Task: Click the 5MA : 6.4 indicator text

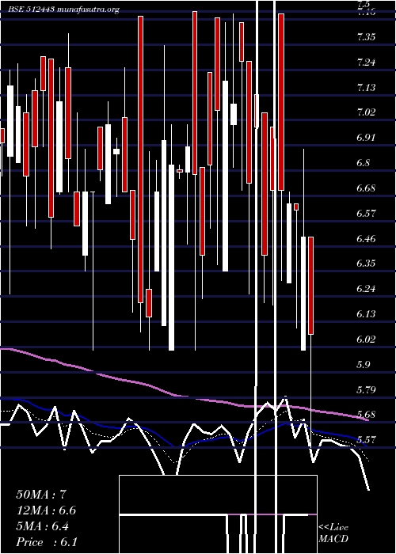Action: pos(43,526)
